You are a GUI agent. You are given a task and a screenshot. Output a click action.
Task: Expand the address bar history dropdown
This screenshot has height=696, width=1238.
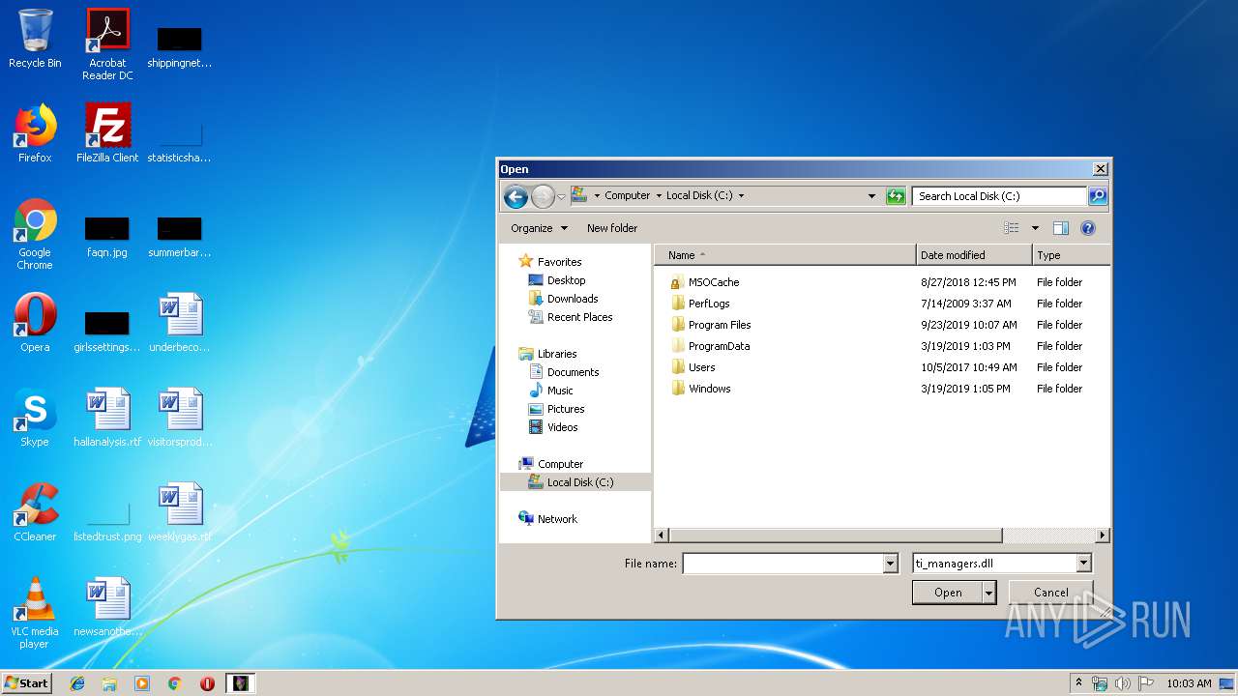coord(871,195)
